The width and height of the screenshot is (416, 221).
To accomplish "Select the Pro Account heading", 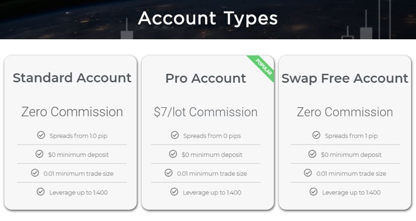I will [x=206, y=78].
